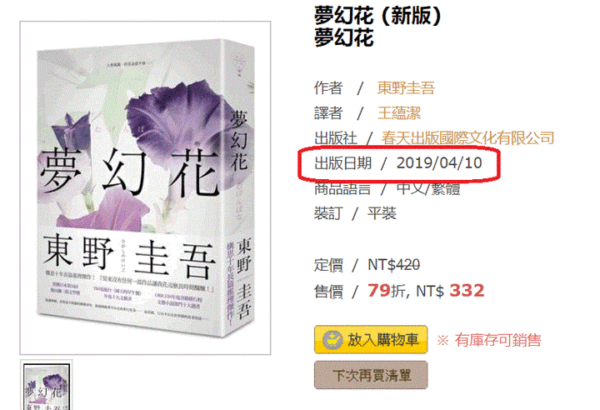Click the 作者 label

pyautogui.click(x=328, y=87)
